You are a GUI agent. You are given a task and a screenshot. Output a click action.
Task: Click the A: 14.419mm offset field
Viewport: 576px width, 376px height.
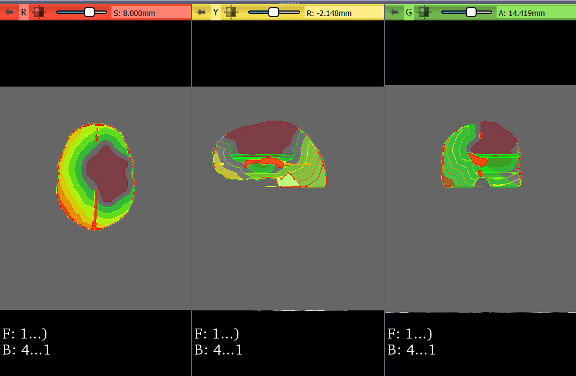[534, 13]
